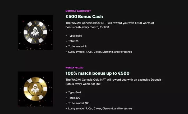Click the Genesis Black NFT description paragraph
This screenshot has width=188, height=114.
pos(110,25)
